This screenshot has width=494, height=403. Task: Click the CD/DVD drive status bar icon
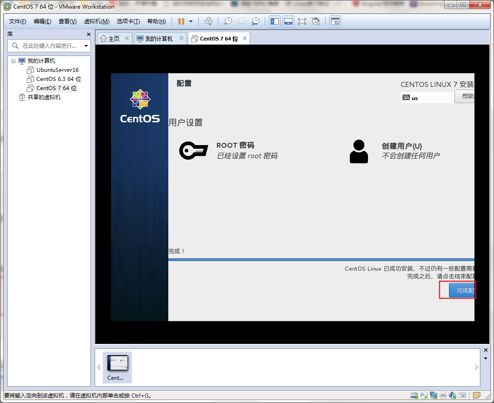tap(424, 395)
